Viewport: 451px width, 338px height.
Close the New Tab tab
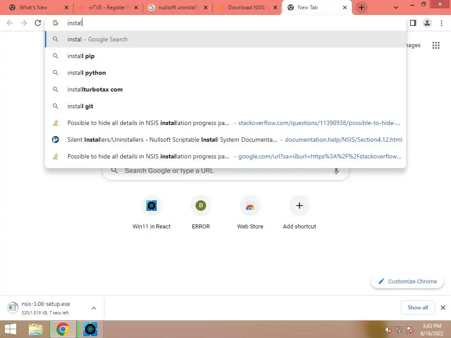pyautogui.click(x=345, y=8)
